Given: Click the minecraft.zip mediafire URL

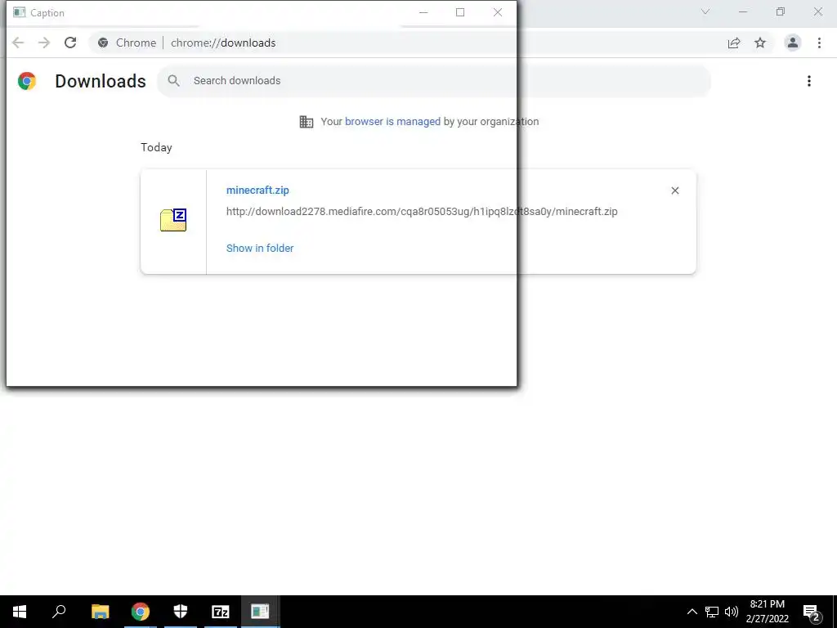Looking at the screenshot, I should pyautogui.click(x=422, y=212).
